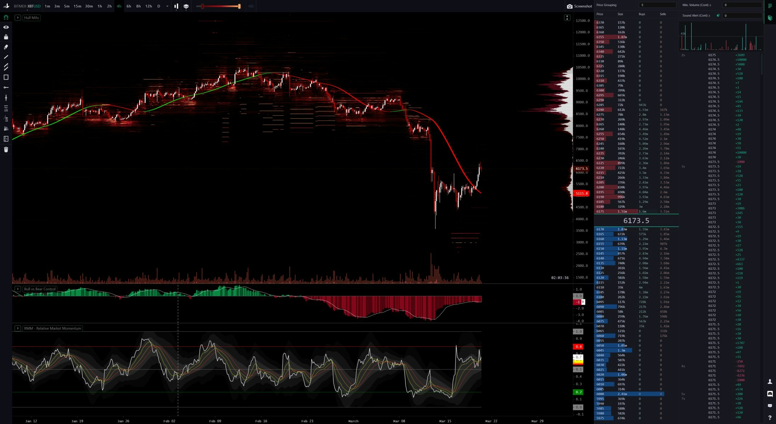Expand the Hull MAs indicator settings arrow
The width and height of the screenshot is (776, 424).
18,17
